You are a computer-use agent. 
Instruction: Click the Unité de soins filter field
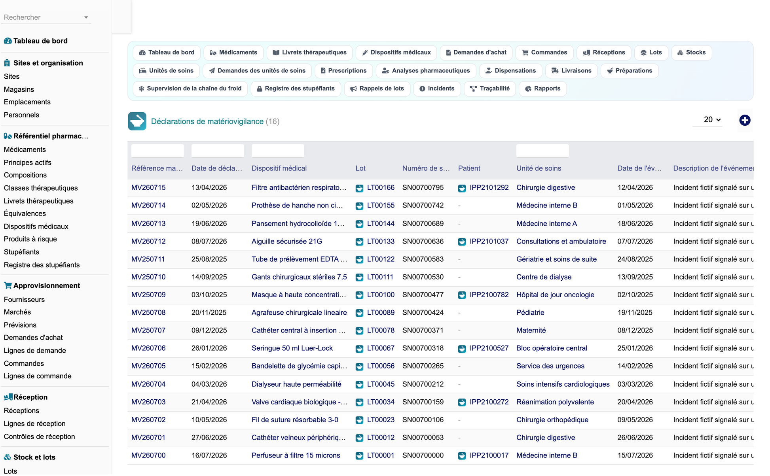[x=542, y=151]
